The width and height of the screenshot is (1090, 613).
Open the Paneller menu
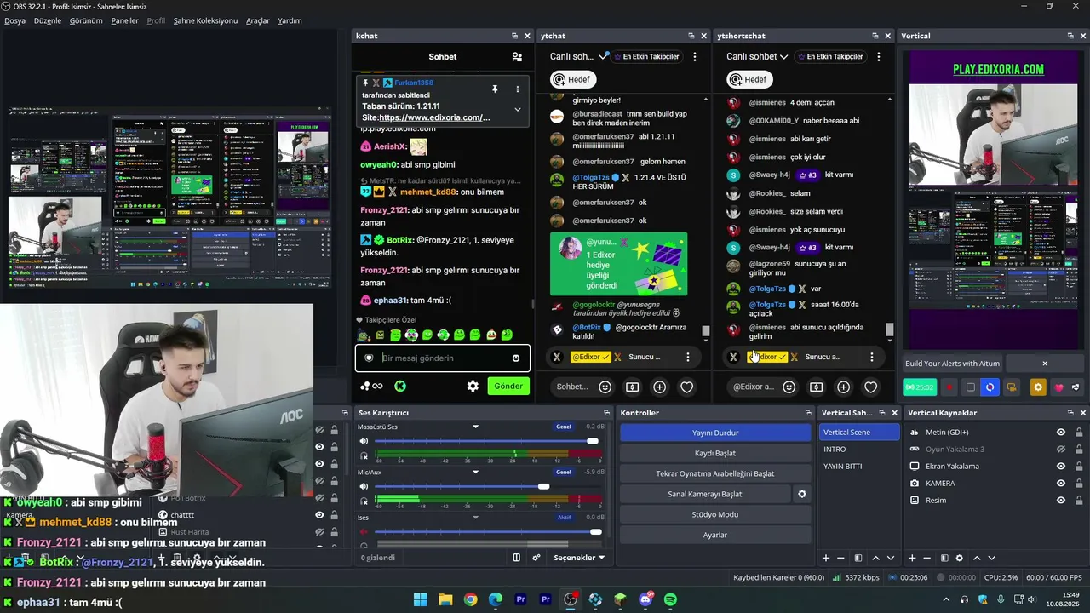point(124,20)
